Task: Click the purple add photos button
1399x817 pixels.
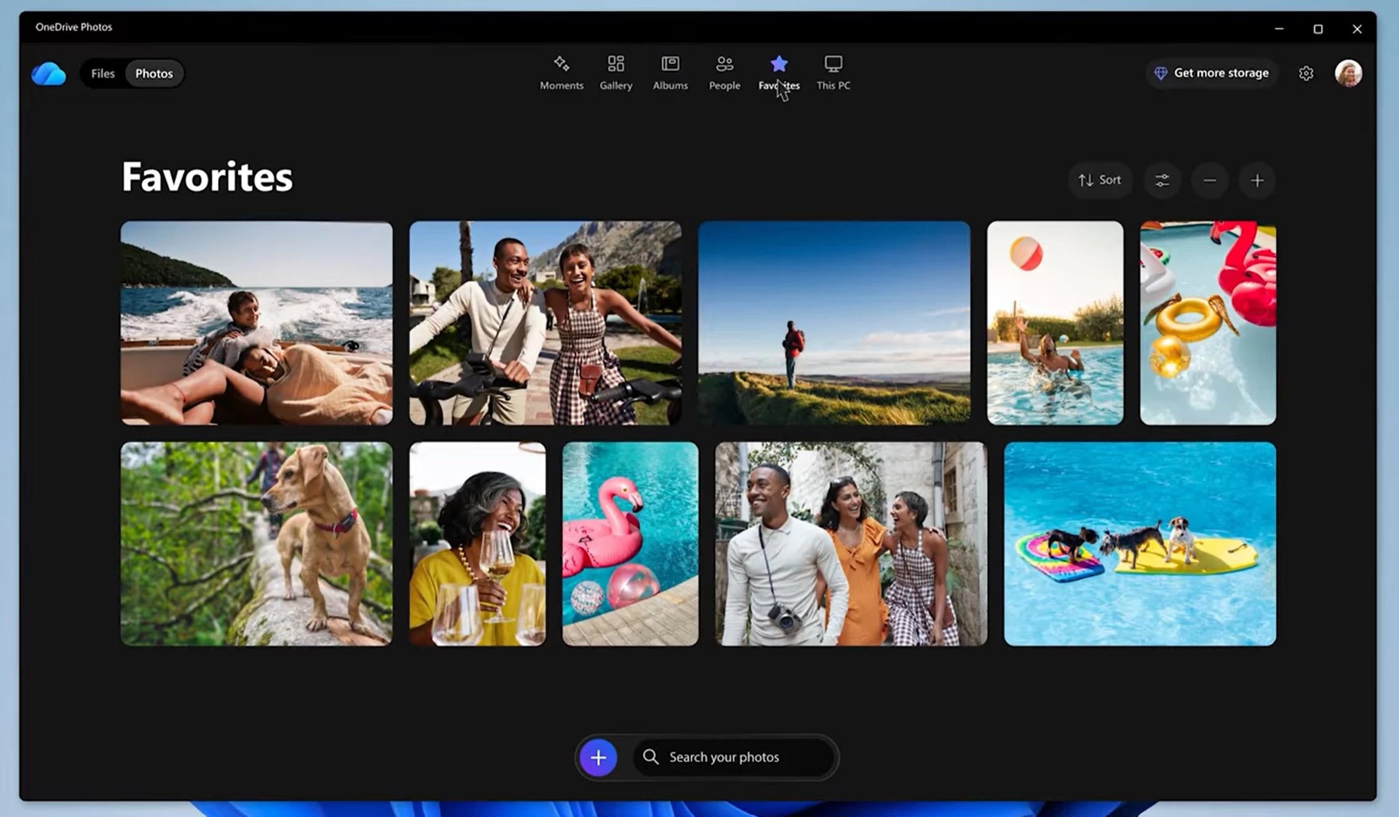Action: 597,757
